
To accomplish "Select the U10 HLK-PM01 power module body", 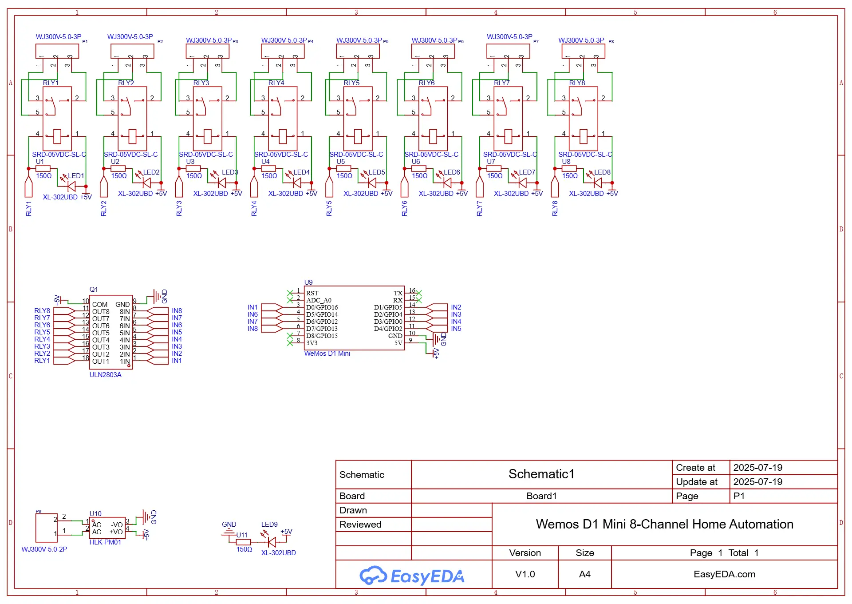I will [107, 528].
